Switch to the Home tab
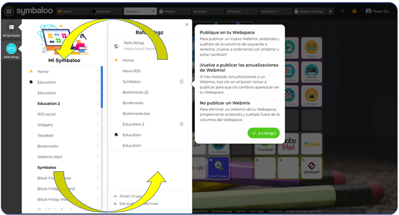Viewport: 399px width, 215px height. click(73, 11)
